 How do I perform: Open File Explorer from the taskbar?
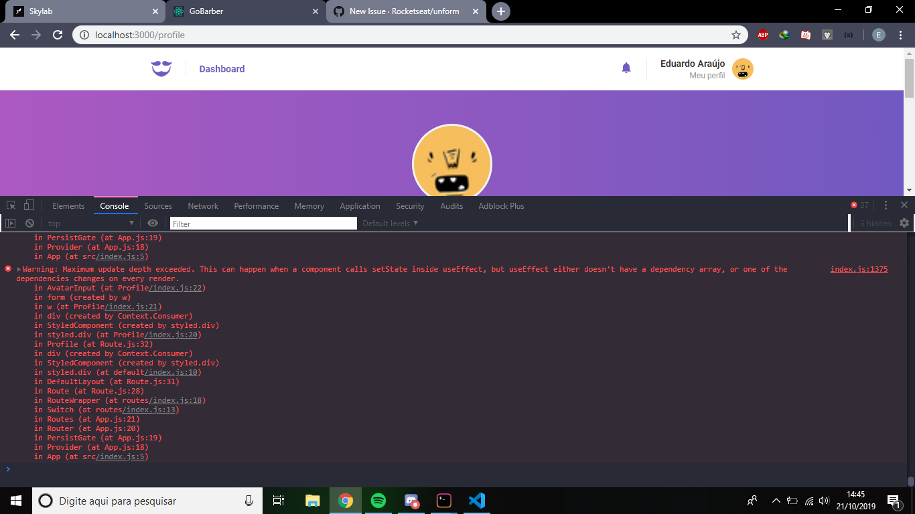(312, 501)
